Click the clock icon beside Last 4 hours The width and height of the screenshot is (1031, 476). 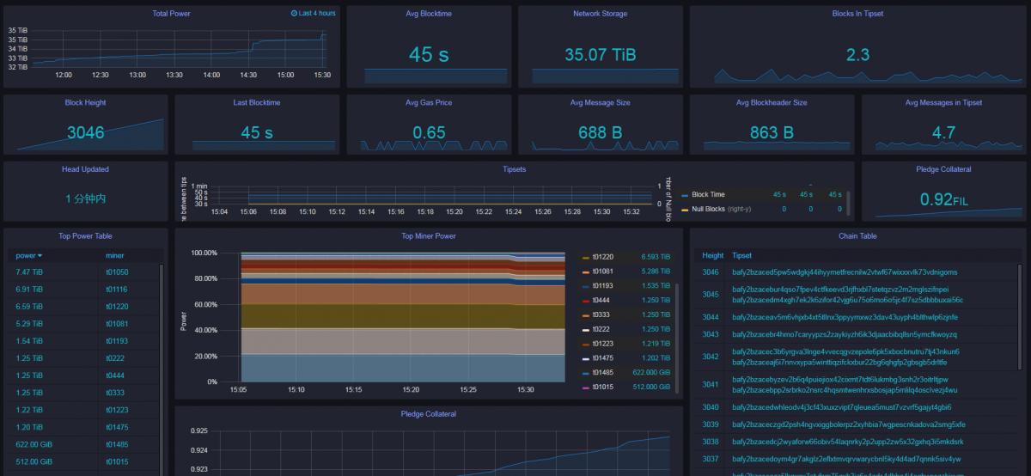(294, 14)
